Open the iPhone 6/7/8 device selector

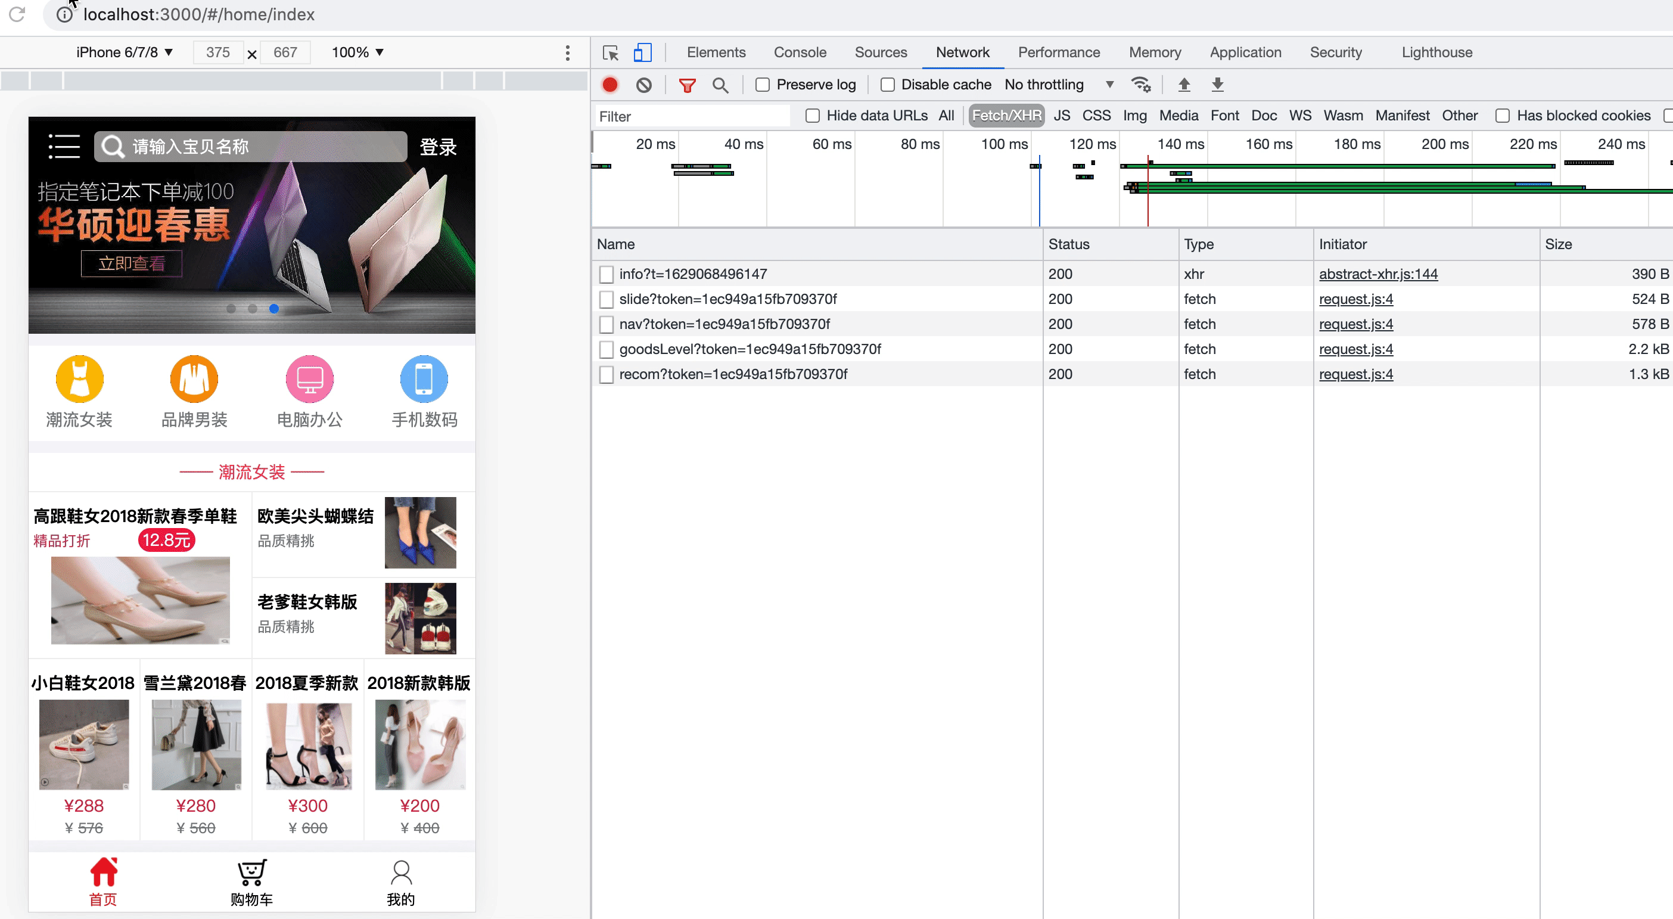(x=123, y=52)
